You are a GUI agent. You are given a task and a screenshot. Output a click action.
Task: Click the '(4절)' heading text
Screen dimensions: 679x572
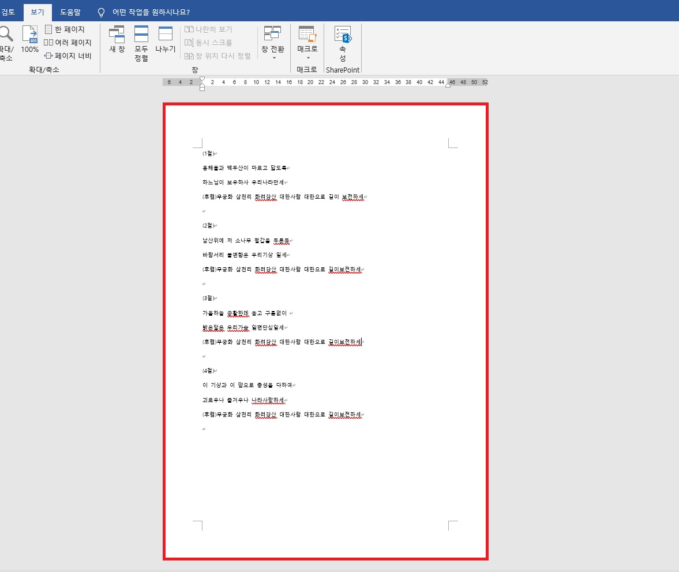tap(208, 371)
